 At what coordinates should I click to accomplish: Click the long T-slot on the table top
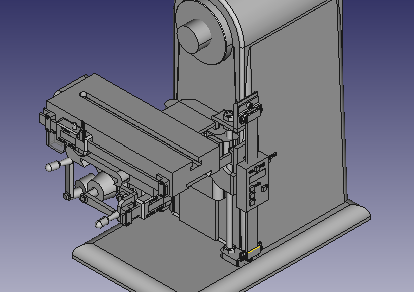coord(141,128)
